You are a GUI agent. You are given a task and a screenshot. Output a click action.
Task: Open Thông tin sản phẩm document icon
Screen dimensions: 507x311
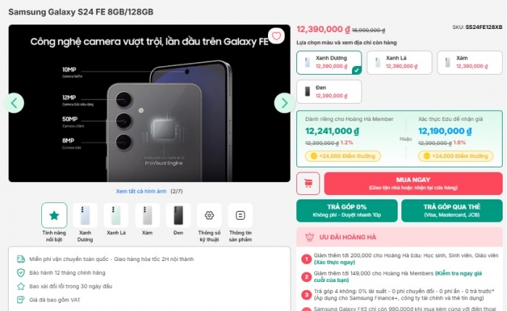(x=240, y=215)
